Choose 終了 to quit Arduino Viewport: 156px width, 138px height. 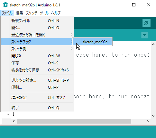coord(37,108)
